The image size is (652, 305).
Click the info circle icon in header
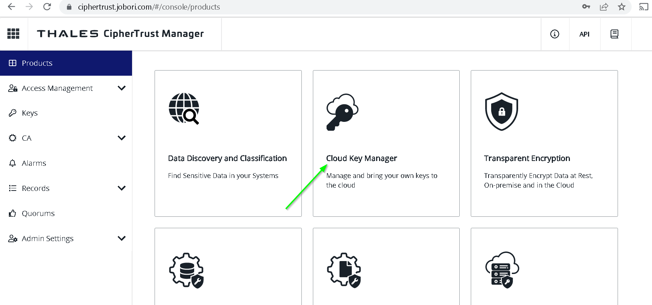click(555, 34)
